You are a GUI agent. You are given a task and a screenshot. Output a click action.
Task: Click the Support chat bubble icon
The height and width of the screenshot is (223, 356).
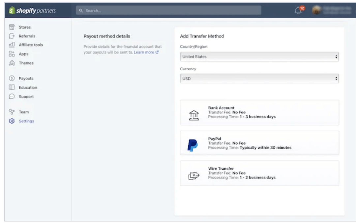tap(12, 97)
